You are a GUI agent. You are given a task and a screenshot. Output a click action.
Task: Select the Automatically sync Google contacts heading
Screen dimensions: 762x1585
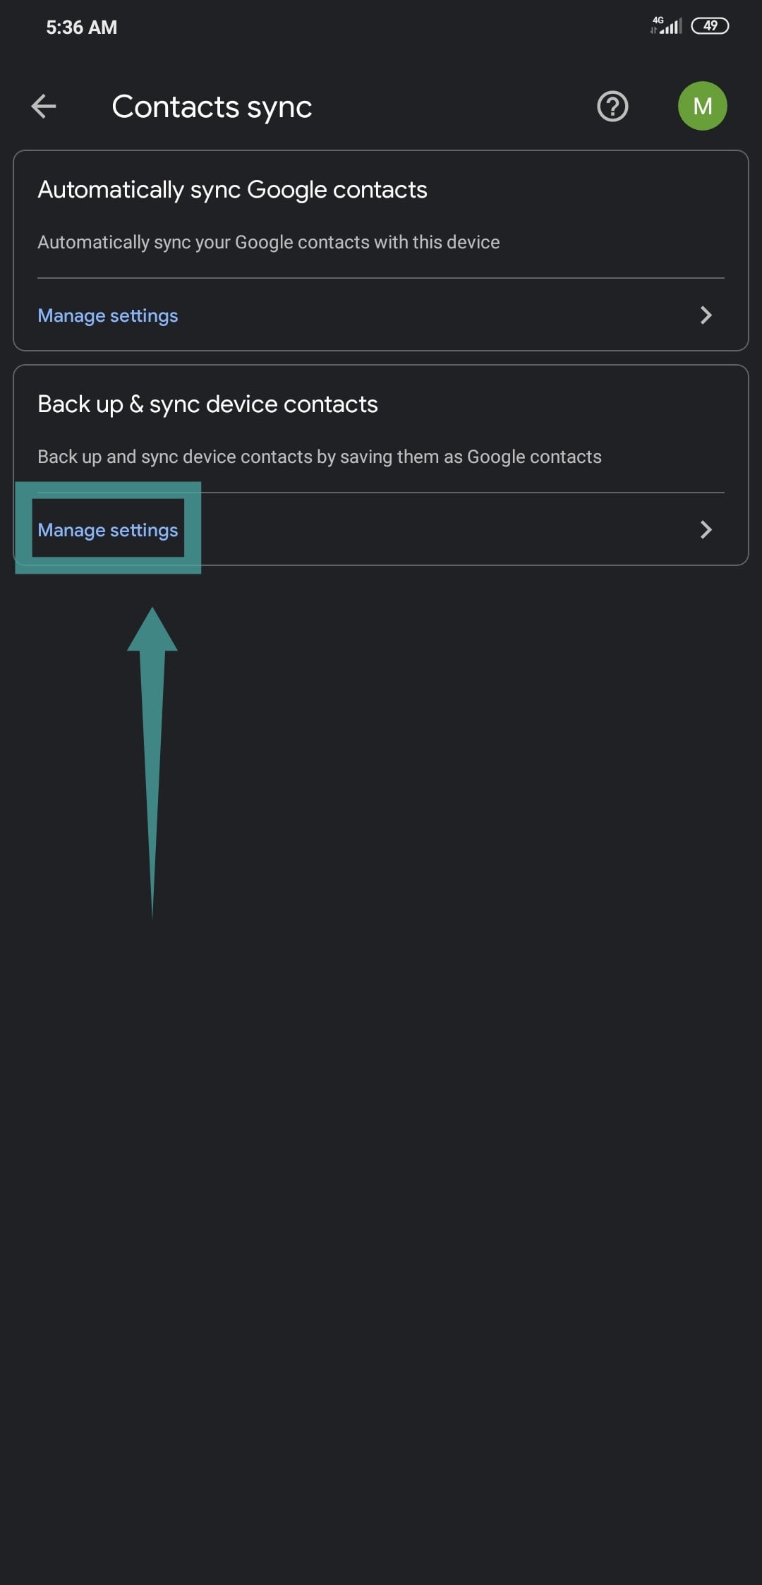pyautogui.click(x=232, y=190)
